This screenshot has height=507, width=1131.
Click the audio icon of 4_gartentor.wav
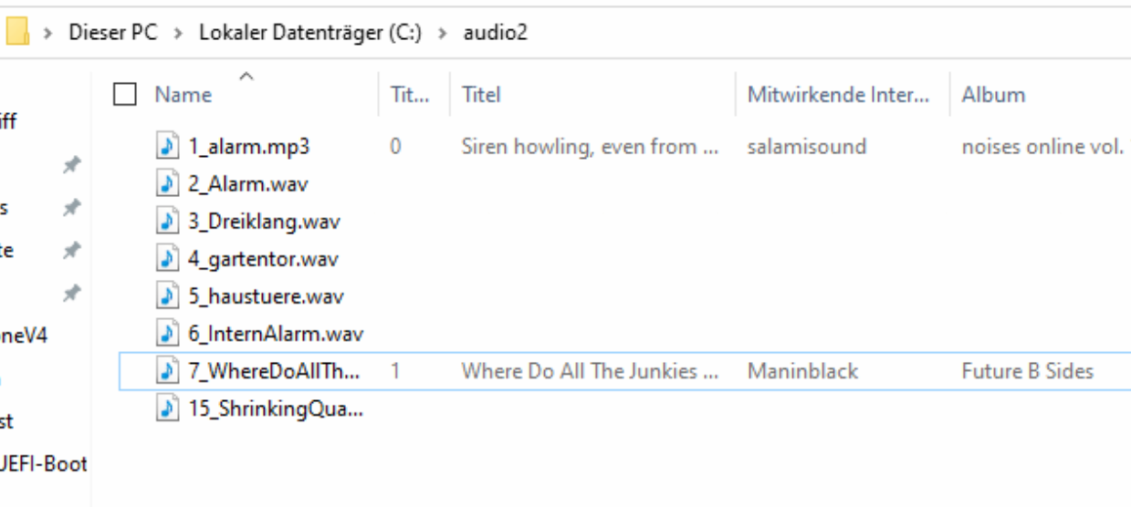(166, 259)
